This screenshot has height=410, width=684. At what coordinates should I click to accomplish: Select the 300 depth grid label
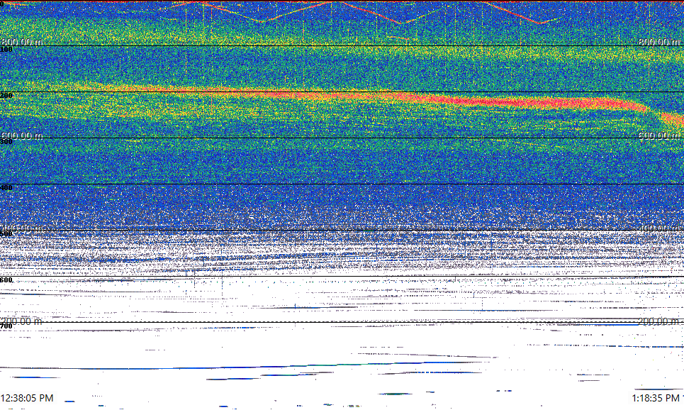point(6,141)
